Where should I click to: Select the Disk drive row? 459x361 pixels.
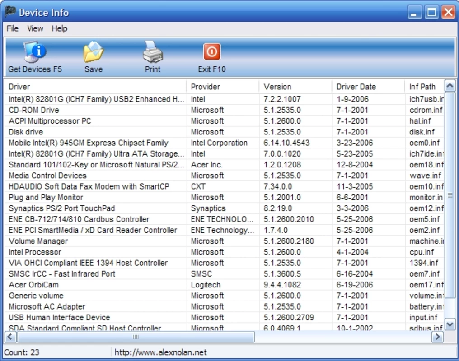point(224,132)
